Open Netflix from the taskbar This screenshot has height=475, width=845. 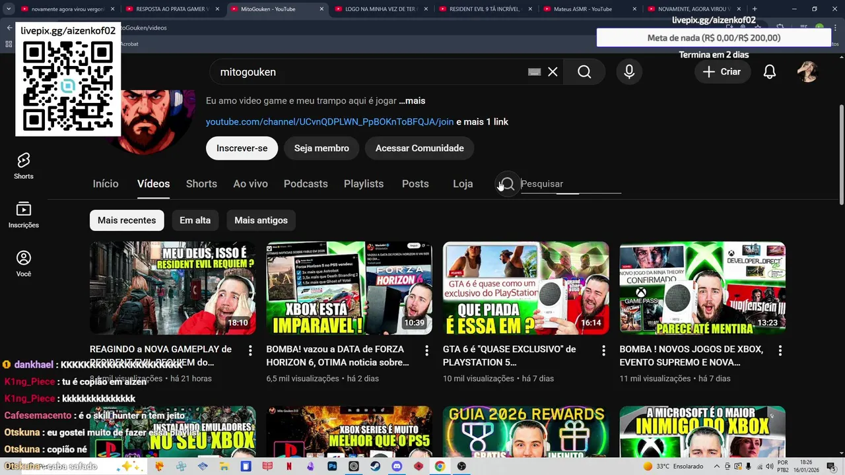(x=289, y=466)
